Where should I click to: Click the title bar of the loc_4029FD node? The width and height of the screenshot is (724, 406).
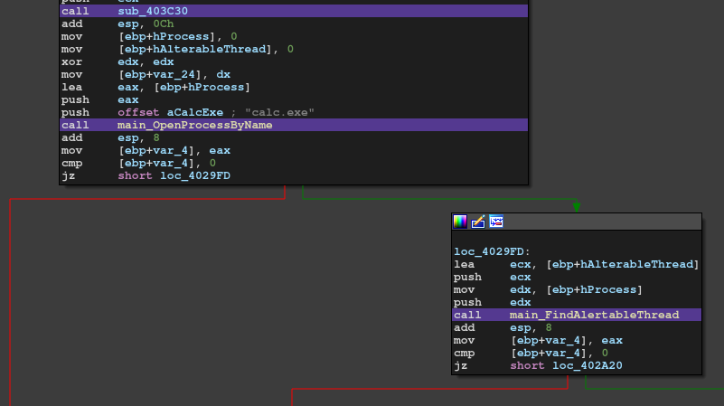(x=577, y=222)
